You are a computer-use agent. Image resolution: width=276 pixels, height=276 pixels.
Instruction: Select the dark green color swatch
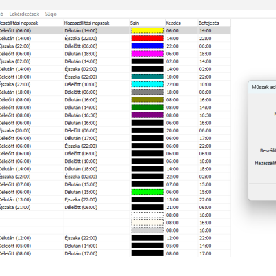click(x=148, y=108)
